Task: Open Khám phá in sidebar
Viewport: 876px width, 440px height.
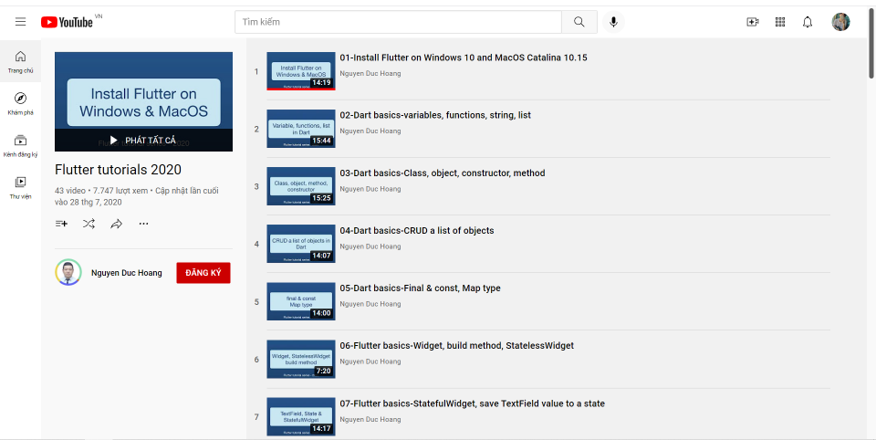Action: [21, 103]
